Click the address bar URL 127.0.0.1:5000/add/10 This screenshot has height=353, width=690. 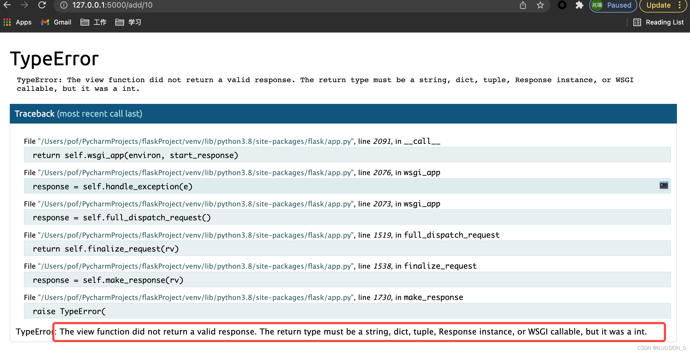pos(112,5)
